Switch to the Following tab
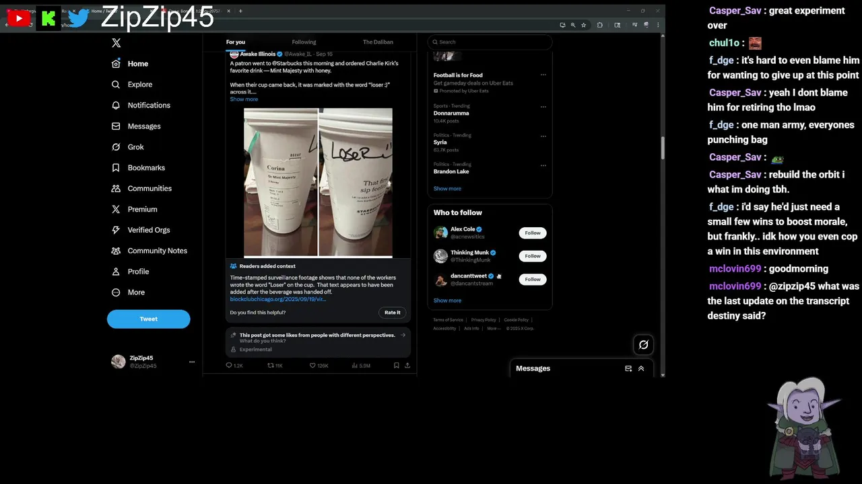 point(304,42)
